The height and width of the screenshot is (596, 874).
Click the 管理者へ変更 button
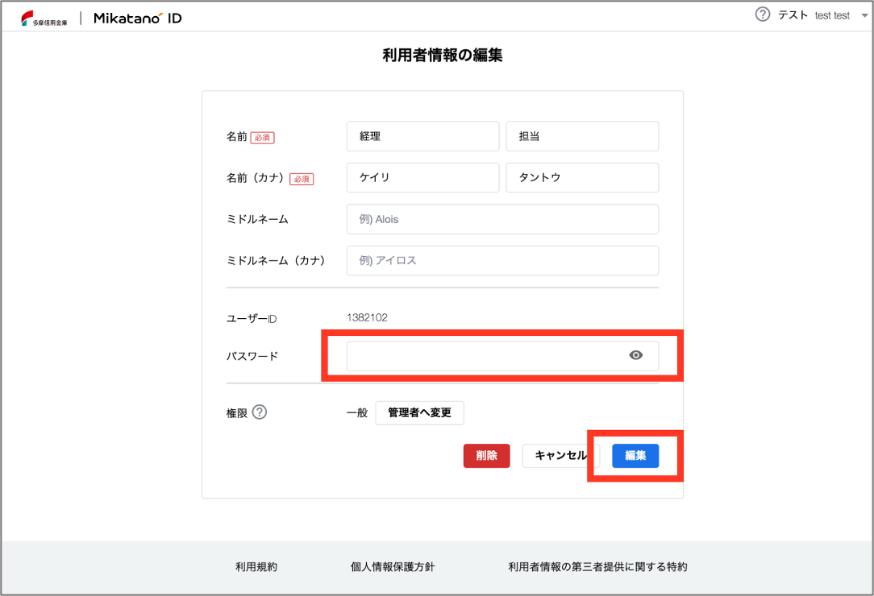click(419, 413)
